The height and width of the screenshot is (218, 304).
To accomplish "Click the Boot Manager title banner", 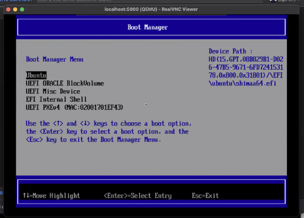I will 151,27.
